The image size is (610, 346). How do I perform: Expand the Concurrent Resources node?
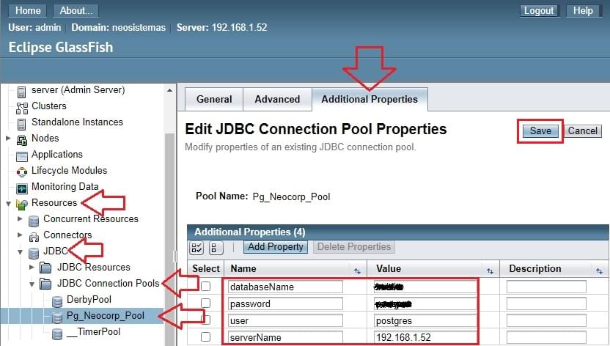[20, 219]
